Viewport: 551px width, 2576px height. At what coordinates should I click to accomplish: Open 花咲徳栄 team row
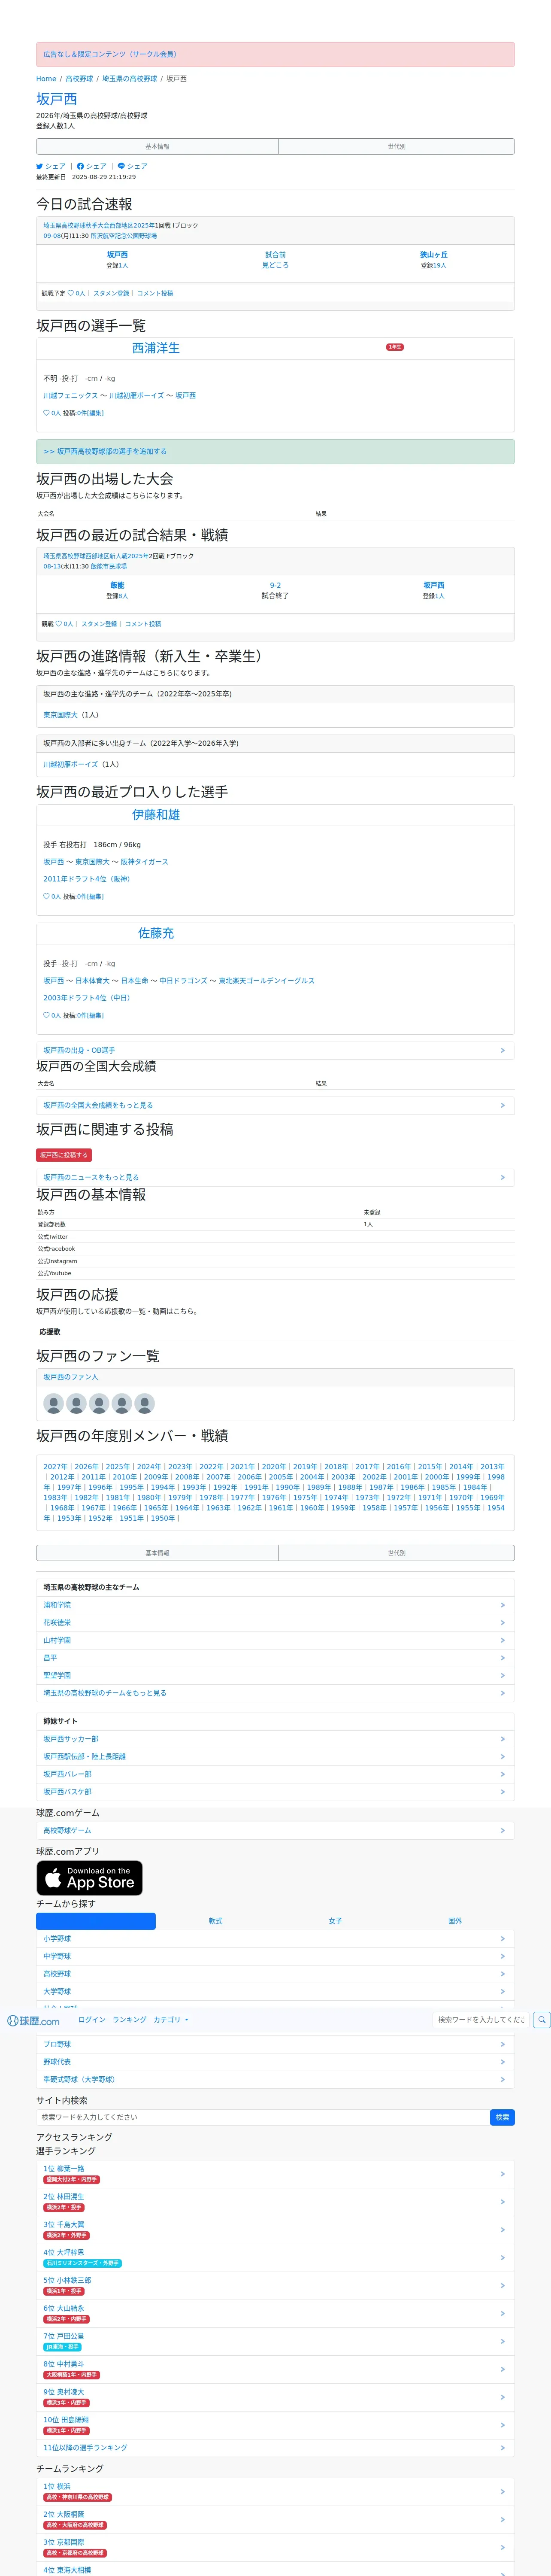point(275,1622)
